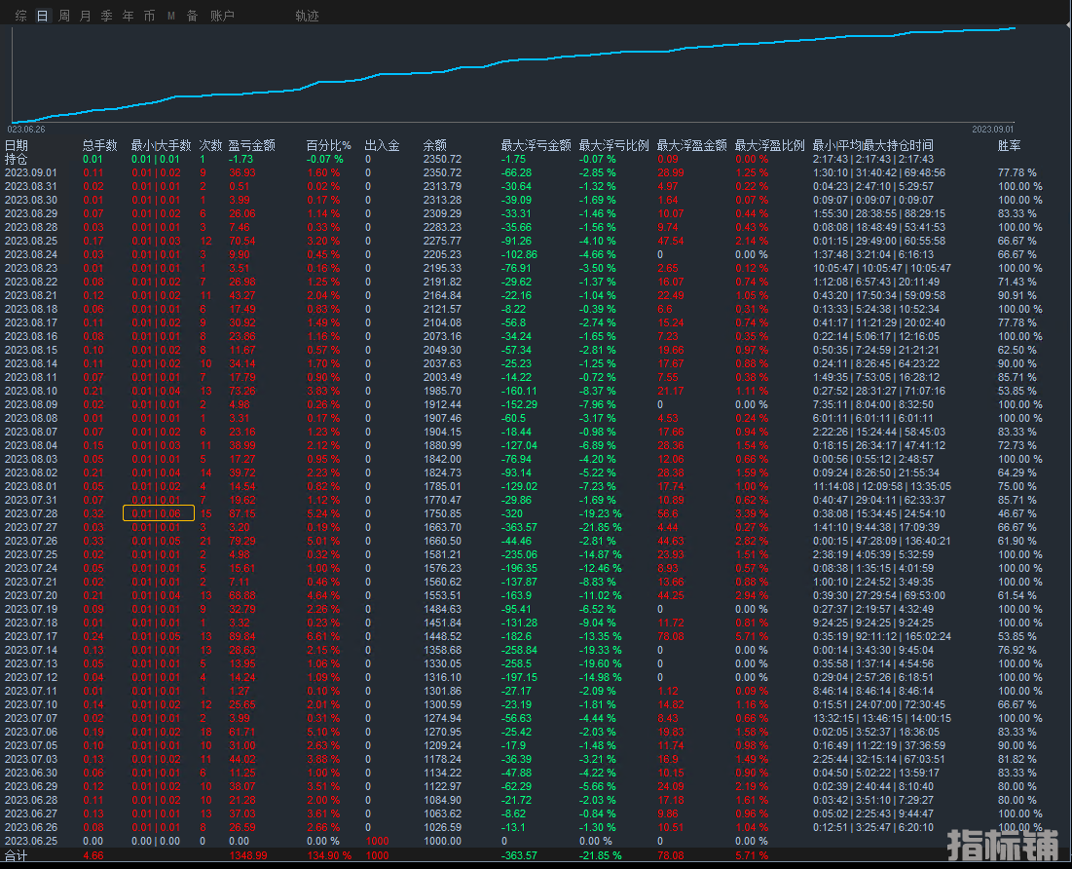This screenshot has height=869, width=1072.
Task: Click the 轨迹 track button
Action: [x=307, y=16]
